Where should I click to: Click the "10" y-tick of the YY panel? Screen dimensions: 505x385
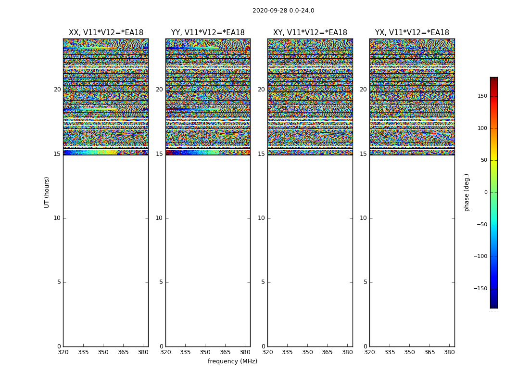tap(159, 218)
